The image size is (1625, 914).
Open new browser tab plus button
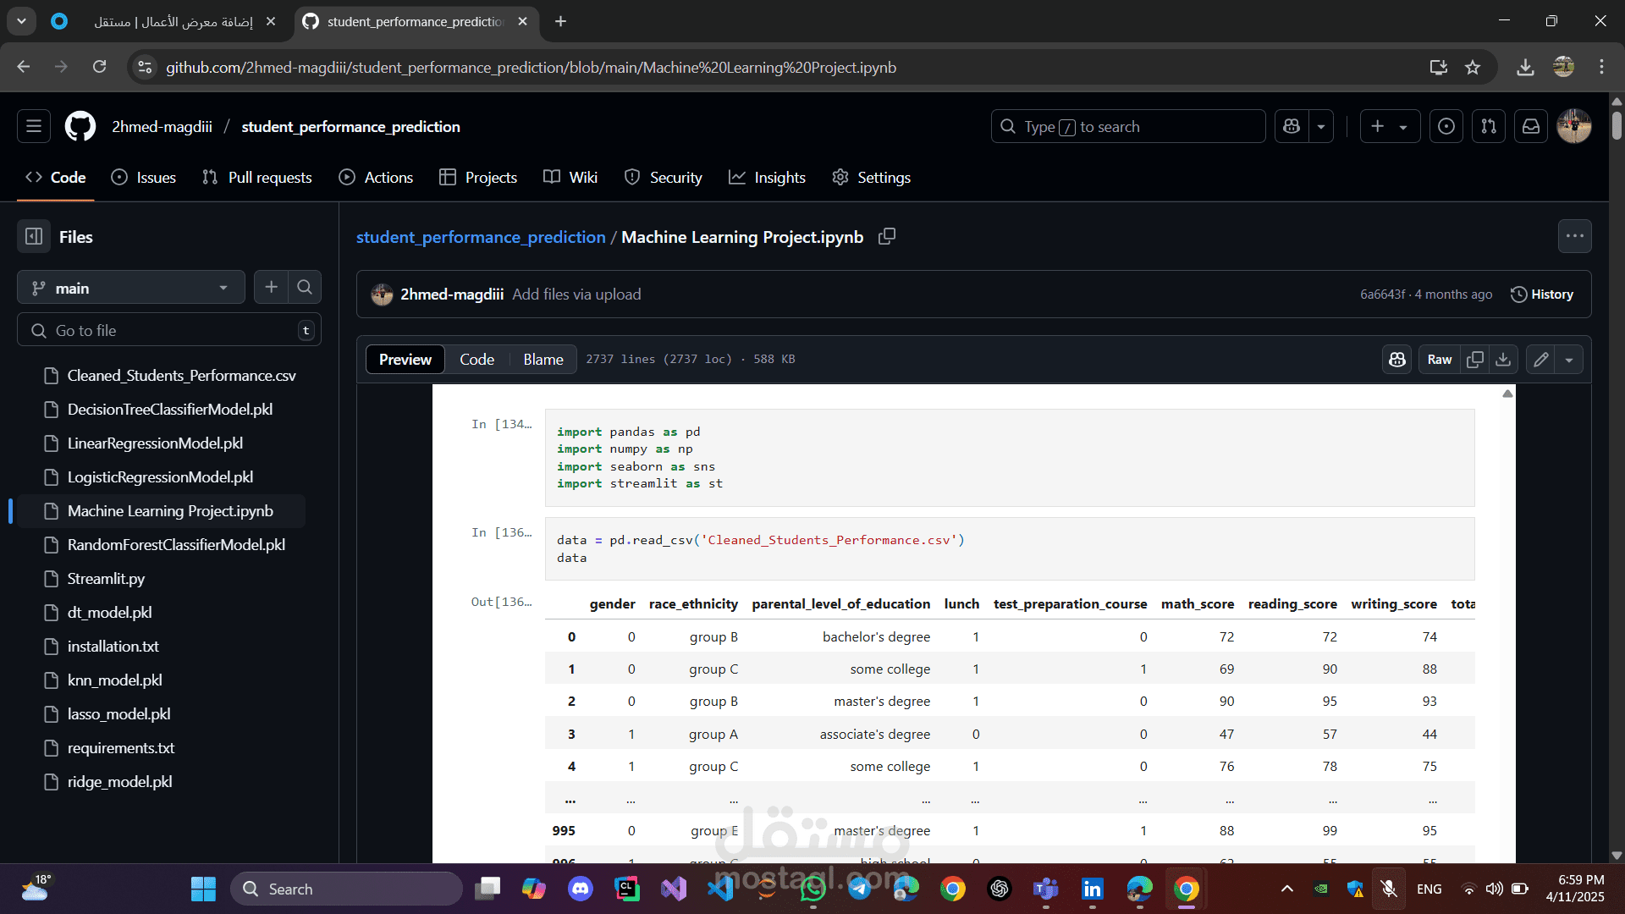pyautogui.click(x=560, y=22)
